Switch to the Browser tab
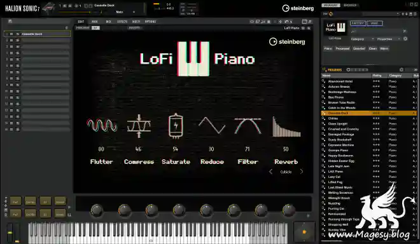This screenshot has height=244, width=420. click(350, 5)
